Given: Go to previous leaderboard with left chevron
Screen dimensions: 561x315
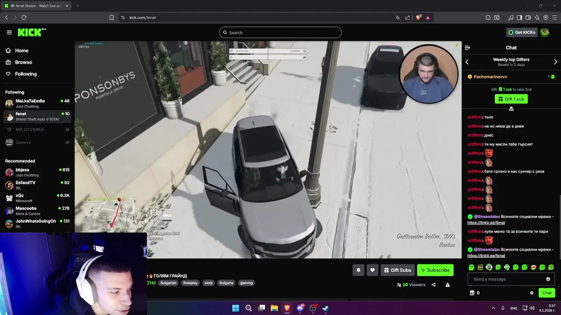Looking at the screenshot, I should point(467,62).
